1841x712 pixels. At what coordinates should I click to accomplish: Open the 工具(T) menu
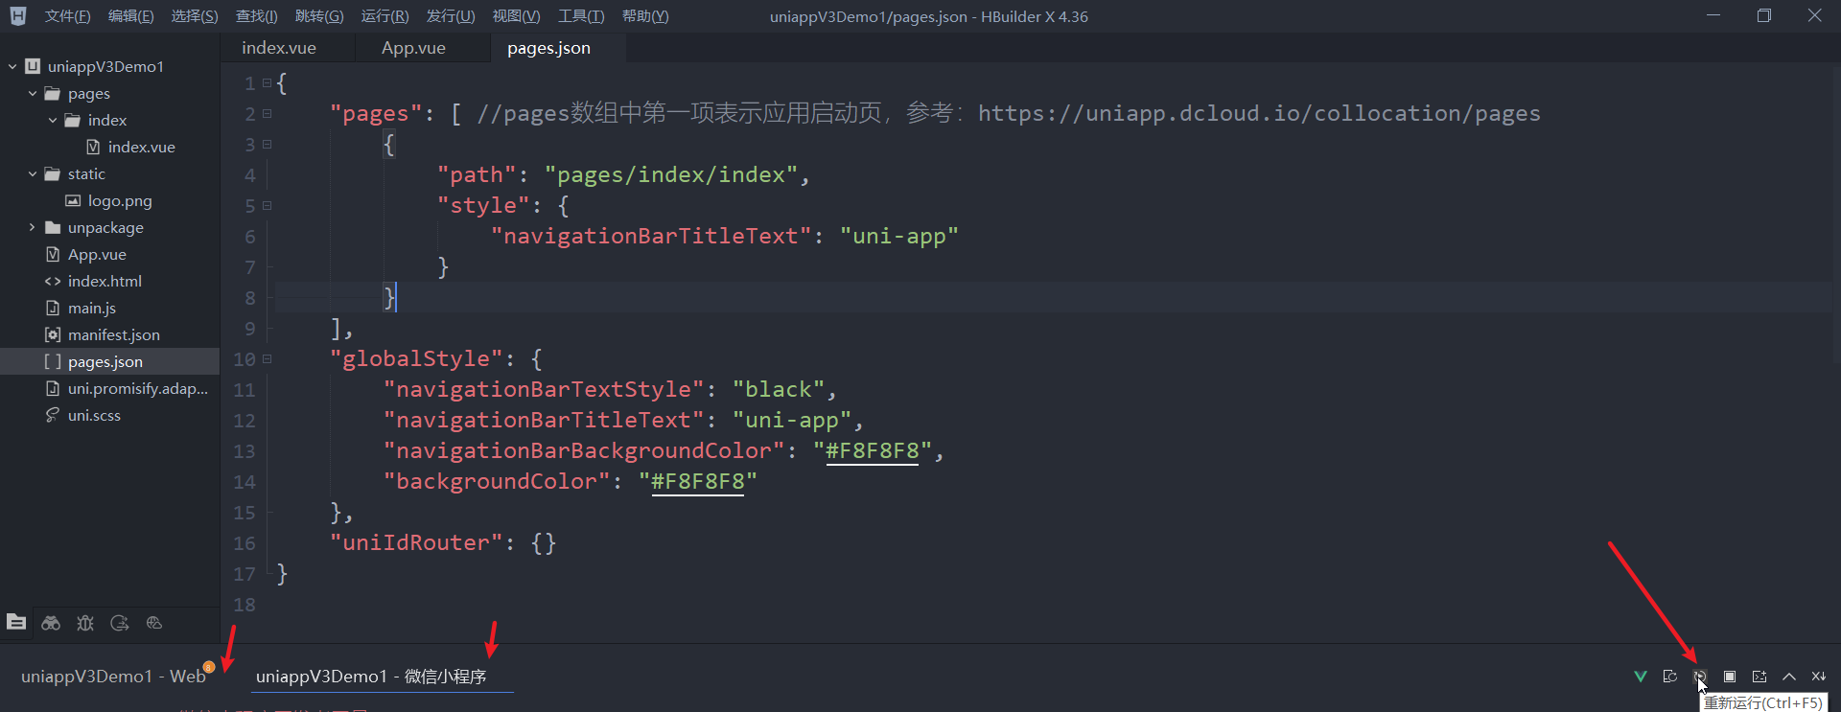581,16
